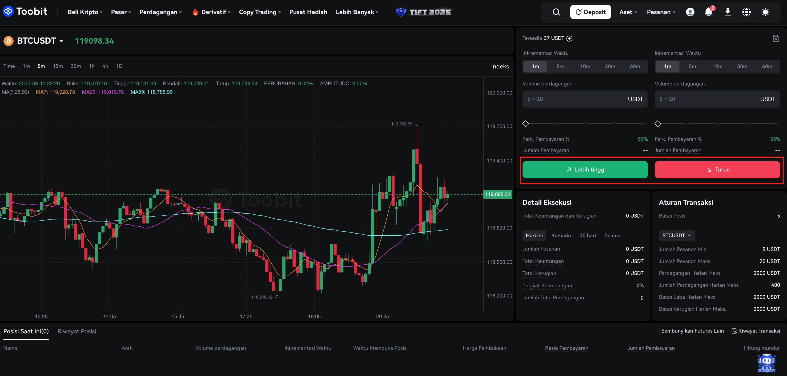
Task: Click the Deposit button
Action: (x=590, y=12)
